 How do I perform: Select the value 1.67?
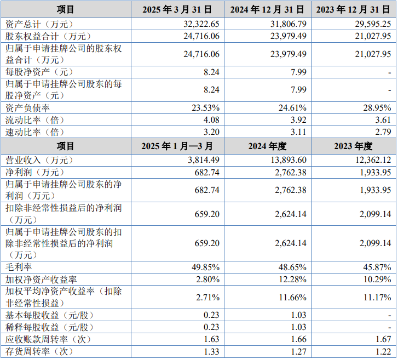tap(383, 339)
